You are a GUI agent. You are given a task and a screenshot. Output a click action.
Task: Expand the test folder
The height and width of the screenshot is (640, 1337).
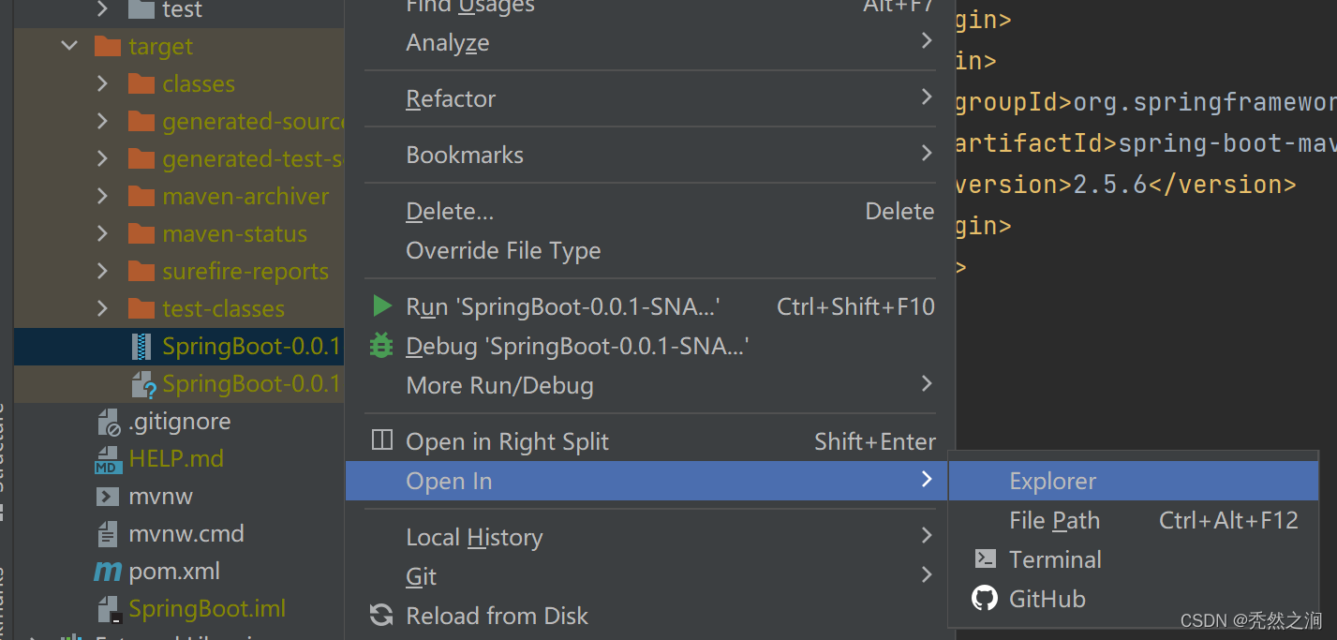point(102,9)
